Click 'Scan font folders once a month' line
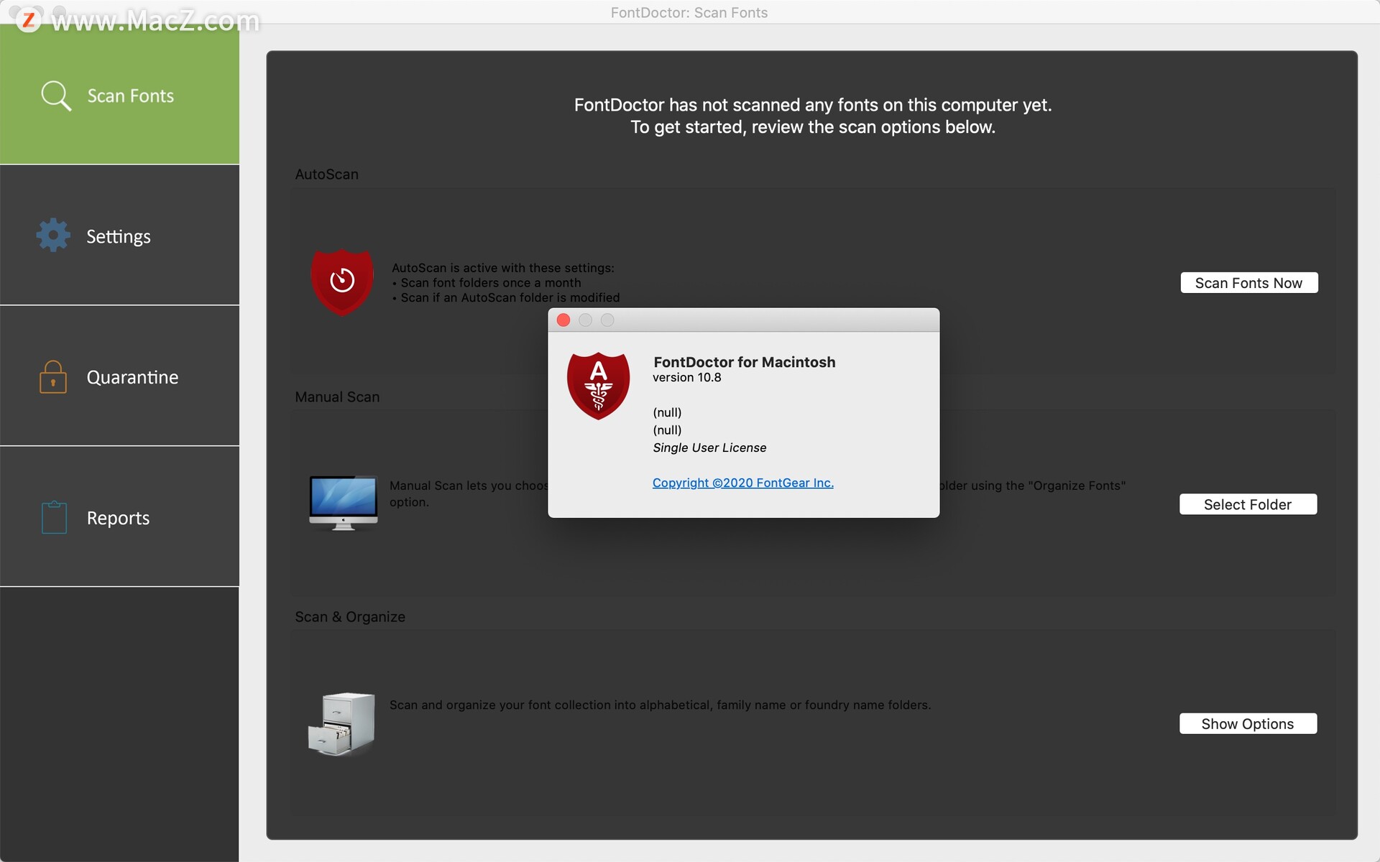 coord(487,283)
